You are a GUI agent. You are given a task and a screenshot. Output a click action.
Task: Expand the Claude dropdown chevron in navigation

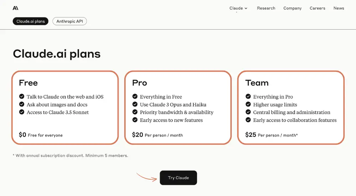pyautogui.click(x=246, y=8)
